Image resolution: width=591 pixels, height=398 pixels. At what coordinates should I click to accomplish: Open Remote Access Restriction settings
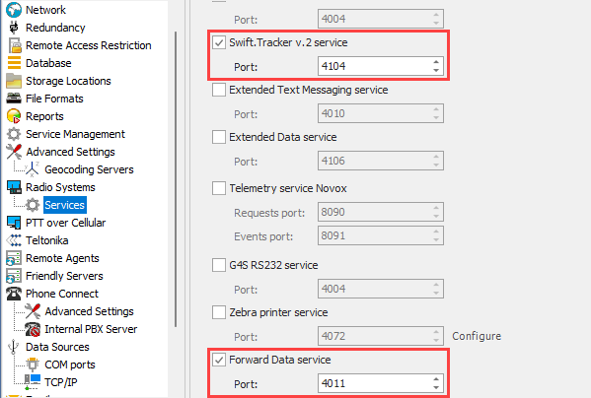click(x=89, y=45)
